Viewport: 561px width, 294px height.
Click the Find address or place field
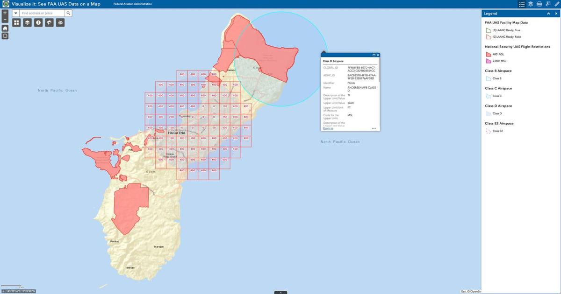tap(40, 13)
